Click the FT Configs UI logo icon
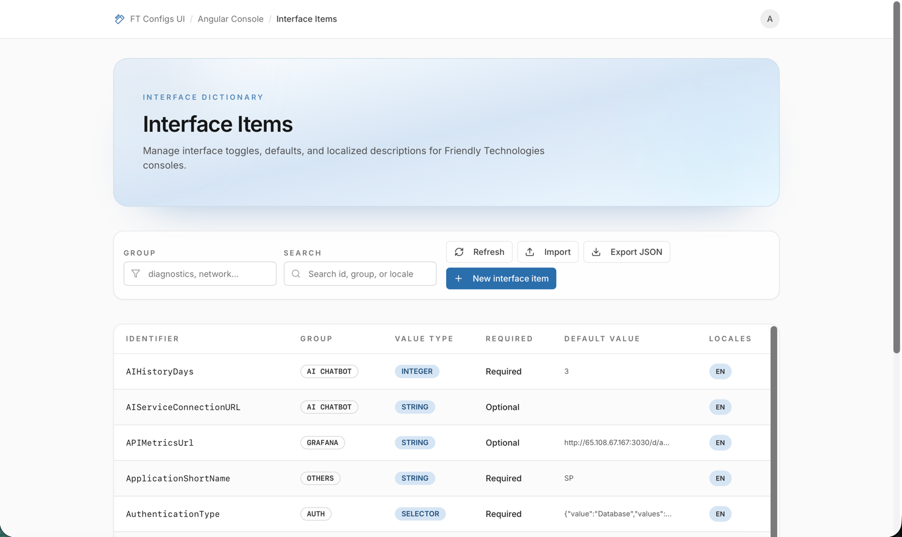The width and height of the screenshot is (902, 537). pyautogui.click(x=120, y=19)
